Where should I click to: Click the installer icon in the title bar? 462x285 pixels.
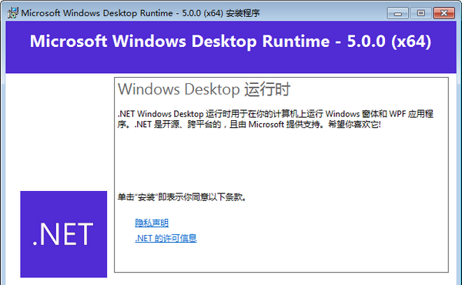pyautogui.click(x=12, y=12)
